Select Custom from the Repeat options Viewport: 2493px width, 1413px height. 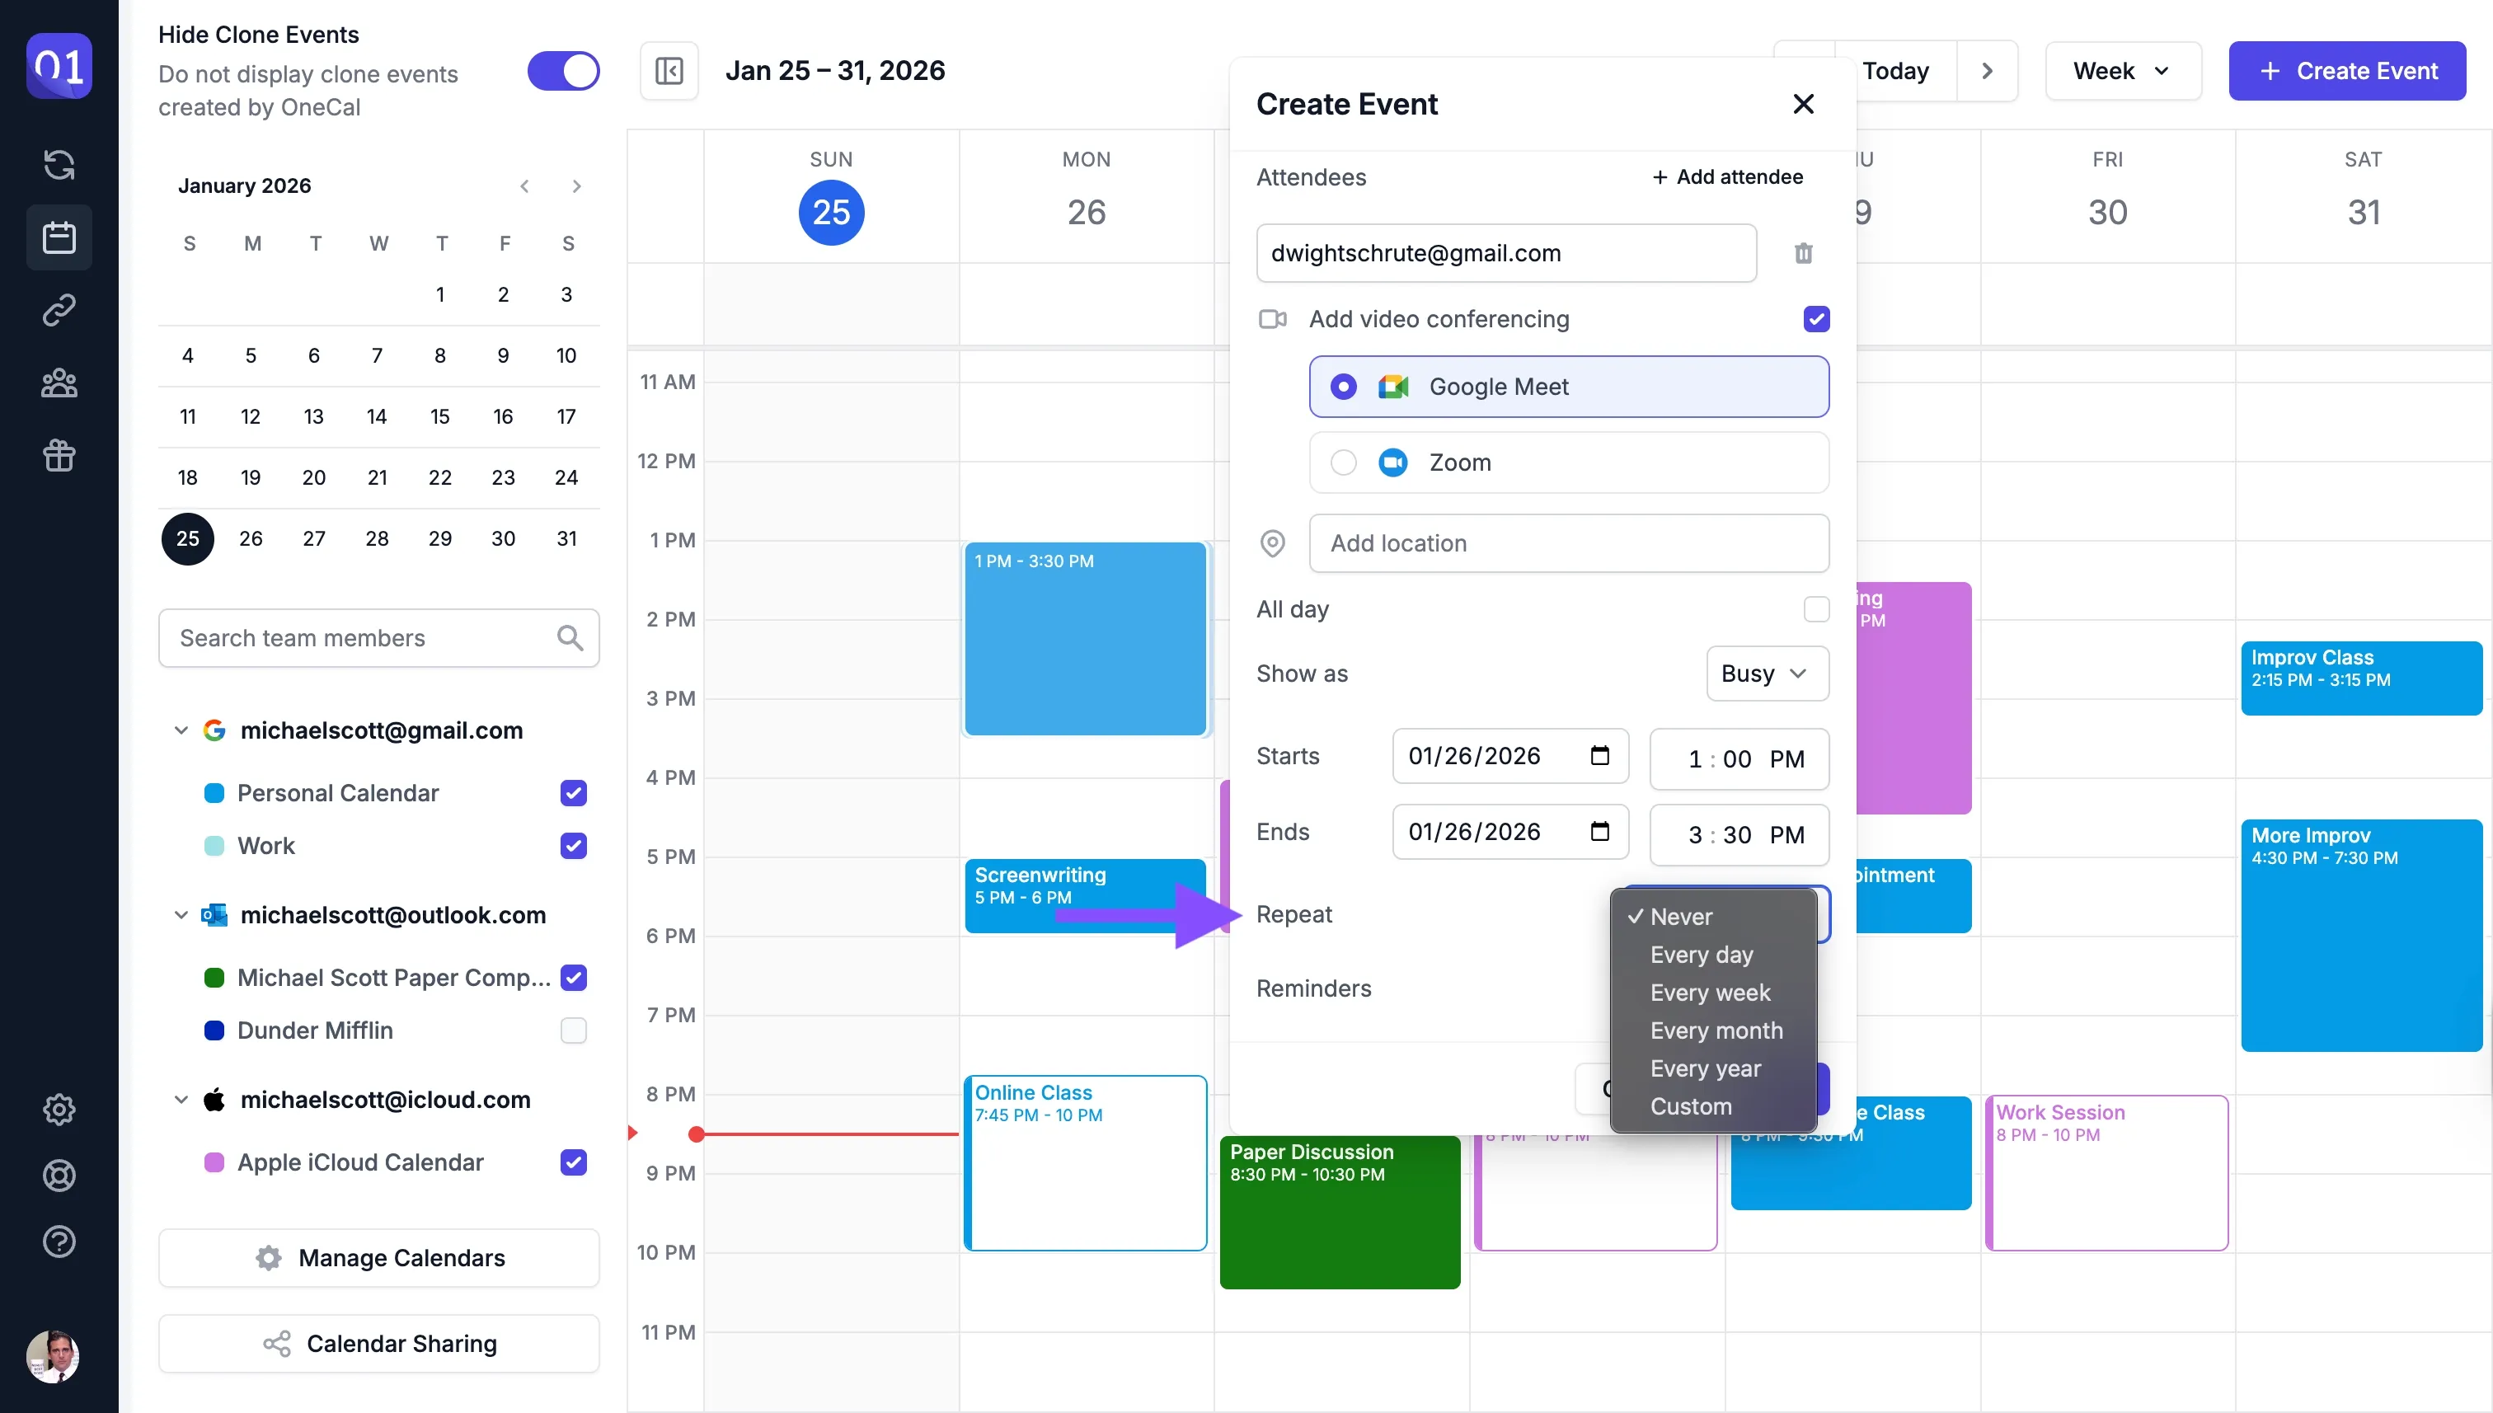(x=1691, y=1106)
